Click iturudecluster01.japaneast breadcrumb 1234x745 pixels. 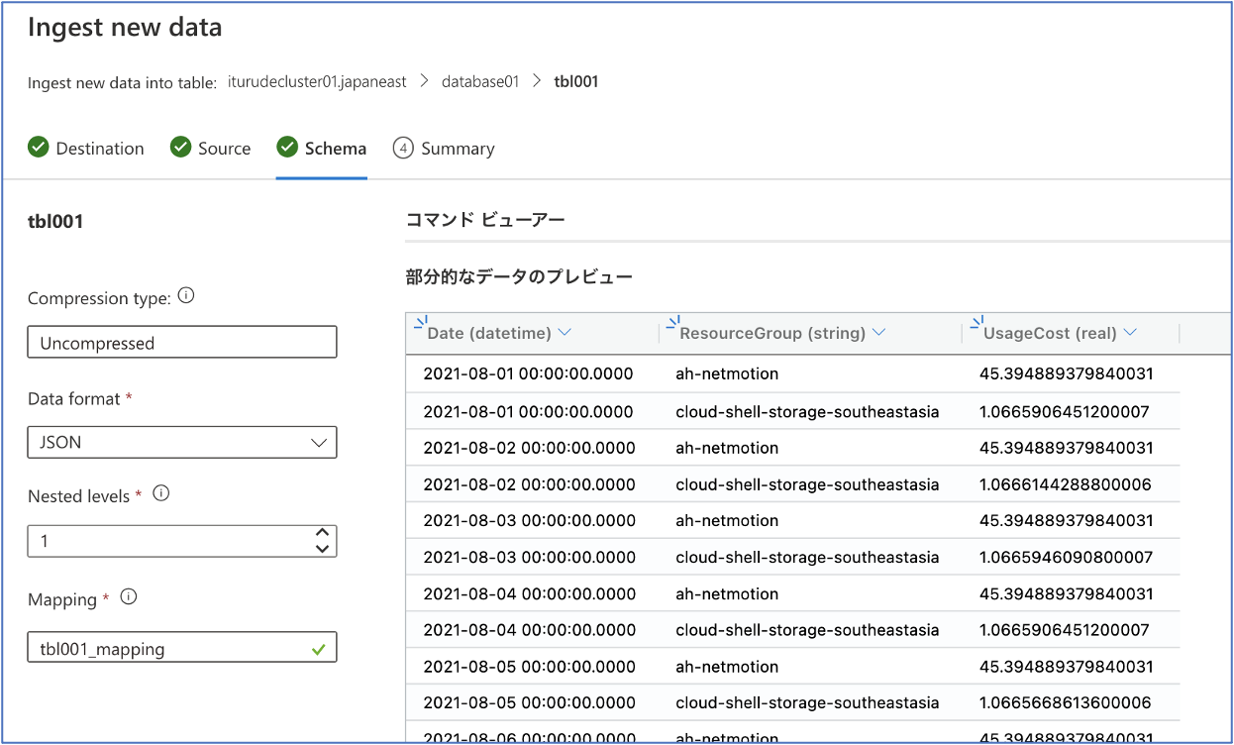click(x=317, y=82)
